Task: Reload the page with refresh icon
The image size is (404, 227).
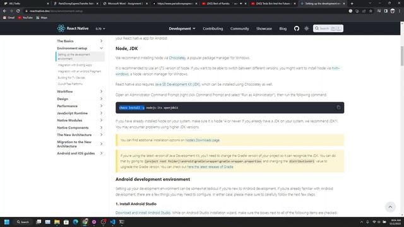Action: 18,11
